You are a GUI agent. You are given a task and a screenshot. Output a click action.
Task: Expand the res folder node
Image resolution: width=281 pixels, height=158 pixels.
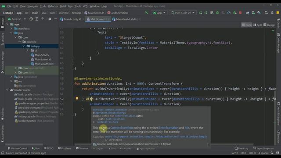[x=11, y=81]
